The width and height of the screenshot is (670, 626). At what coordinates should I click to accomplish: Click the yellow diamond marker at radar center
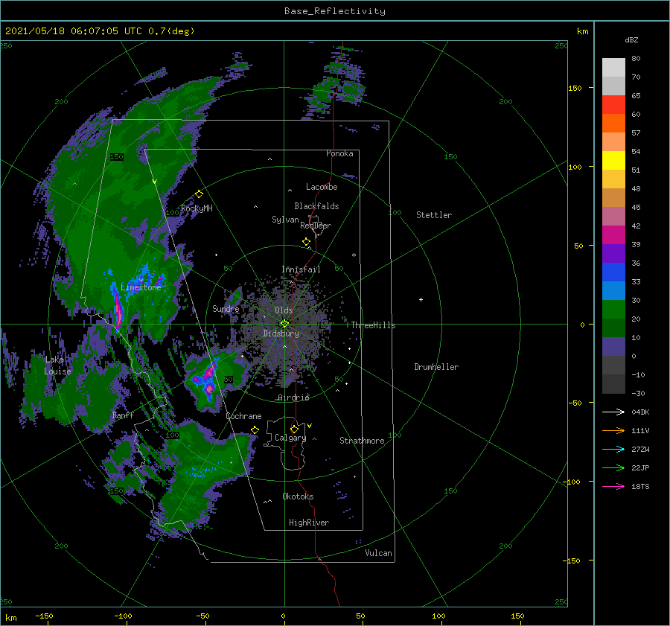pyautogui.click(x=284, y=324)
